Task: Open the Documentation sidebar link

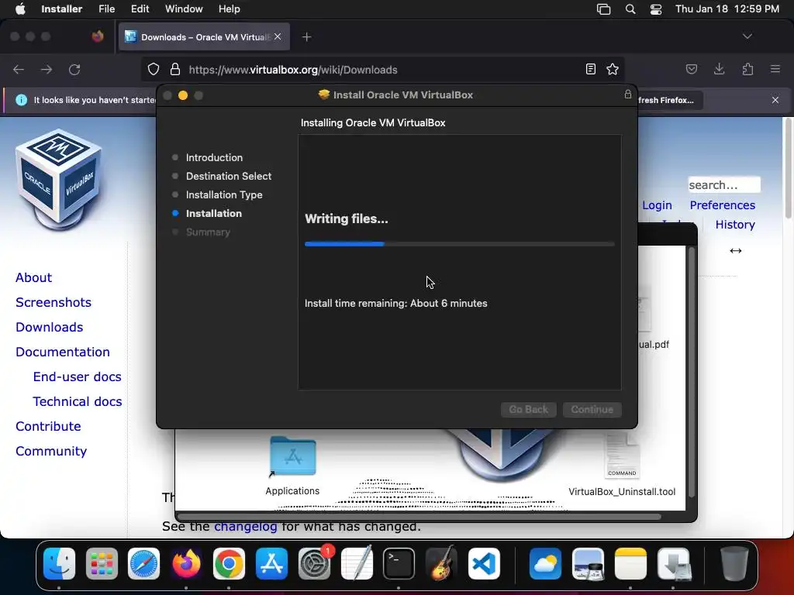Action: (x=63, y=353)
